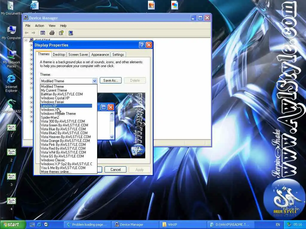Viewport: 306px width, 229px height.
Task: Click the EN language indicator in taskbar
Action: pos(278,225)
